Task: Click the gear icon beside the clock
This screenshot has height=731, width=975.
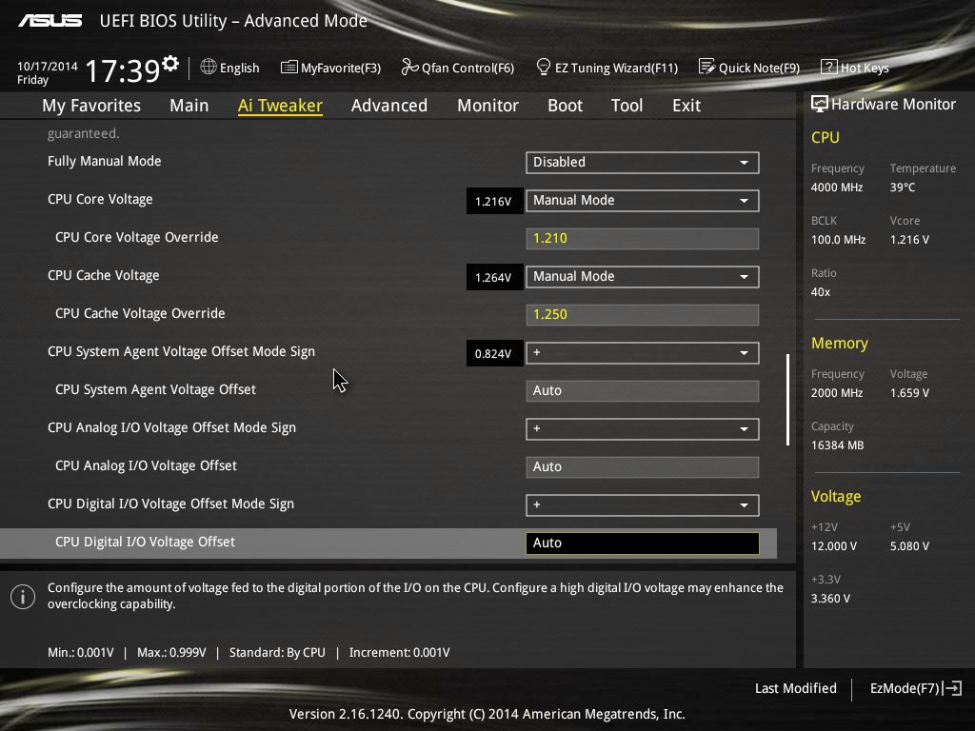Action: (x=170, y=64)
